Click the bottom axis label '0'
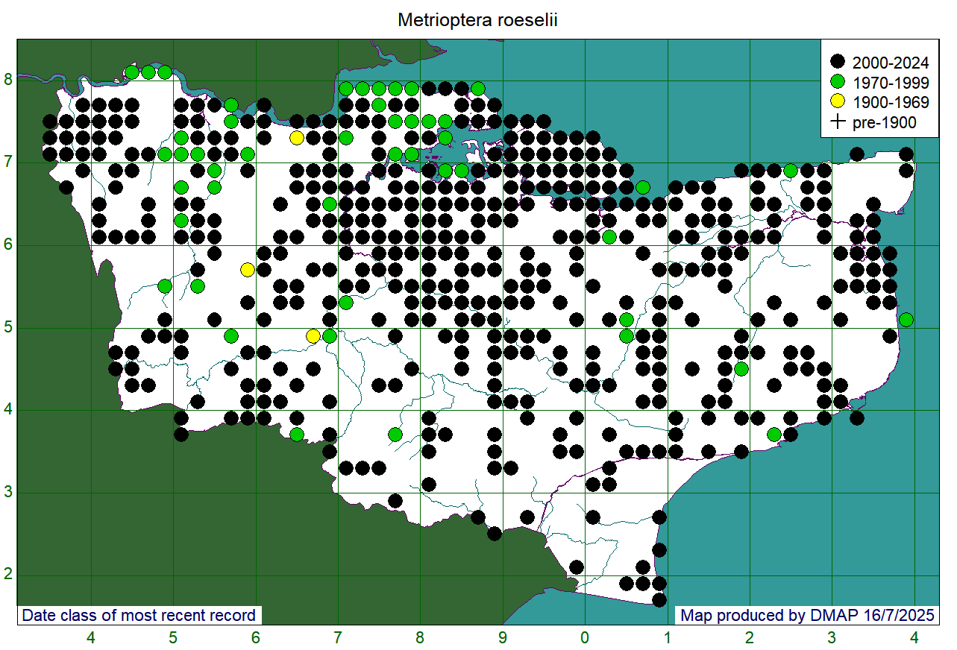Viewport: 957px width, 650px height. click(x=585, y=638)
